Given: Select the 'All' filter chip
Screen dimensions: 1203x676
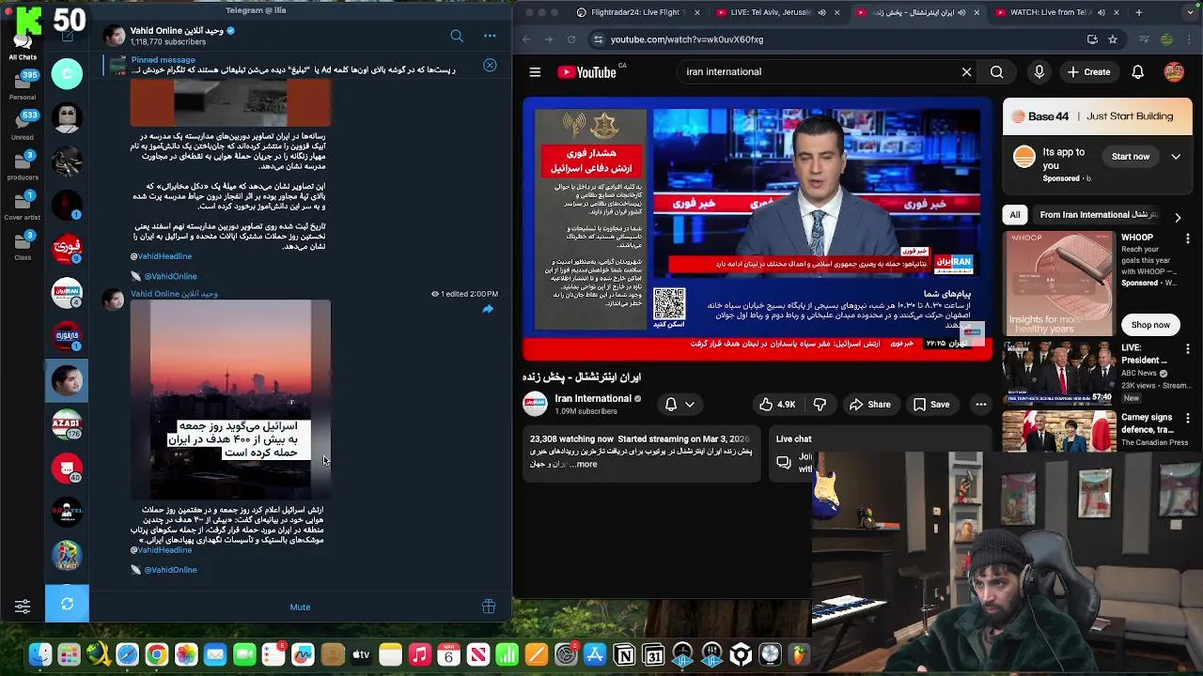Looking at the screenshot, I should [1015, 215].
